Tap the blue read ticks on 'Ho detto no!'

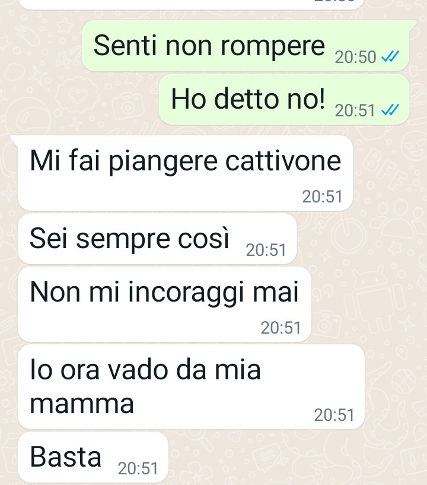pos(390,110)
